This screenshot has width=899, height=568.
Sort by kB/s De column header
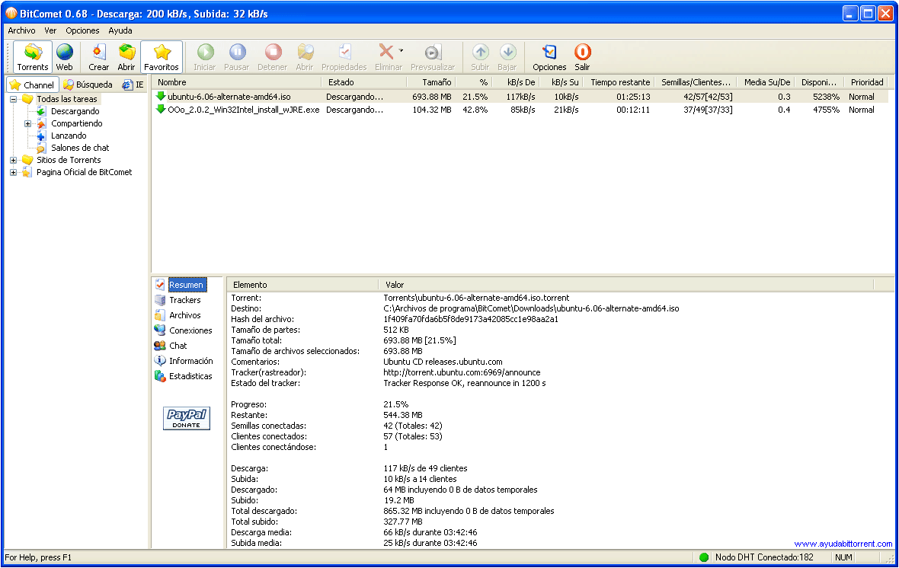[x=516, y=82]
